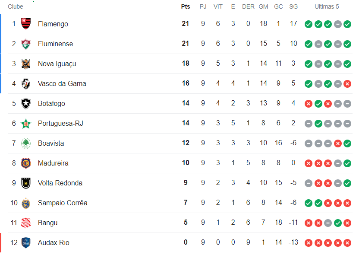Click the Madureira round crest
The image size is (356, 255).
(x=26, y=163)
